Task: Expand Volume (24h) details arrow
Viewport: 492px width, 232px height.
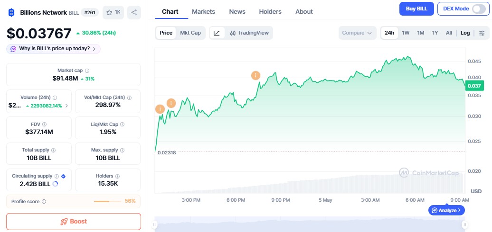Action: coord(66,106)
